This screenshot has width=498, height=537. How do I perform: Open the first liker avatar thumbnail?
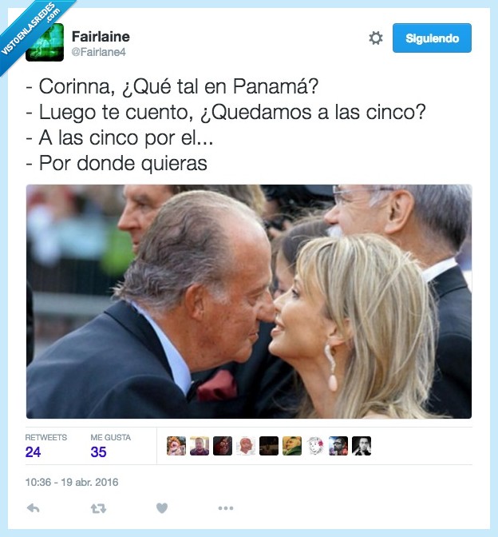(x=176, y=446)
